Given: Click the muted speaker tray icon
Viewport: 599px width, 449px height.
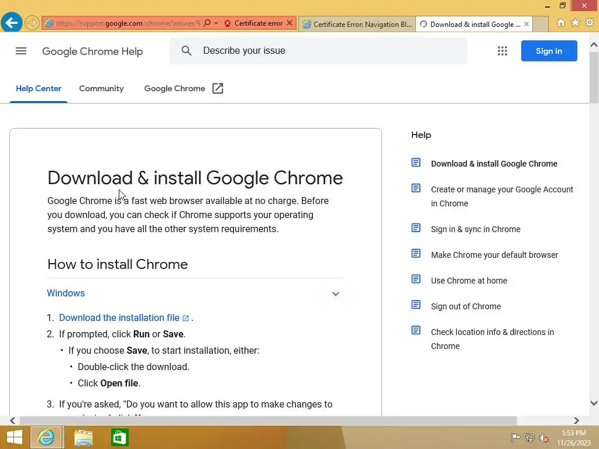Looking at the screenshot, I should pos(544,437).
